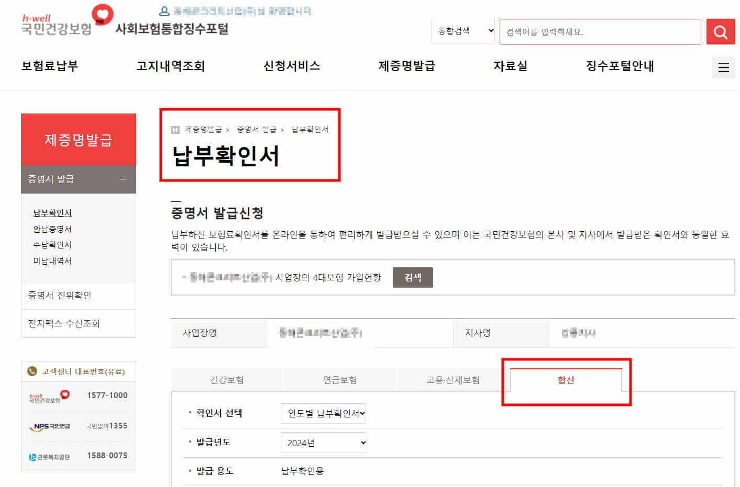Collapse the 증명서 발급 sidebar section
This screenshot has width=740, height=487.
124,179
